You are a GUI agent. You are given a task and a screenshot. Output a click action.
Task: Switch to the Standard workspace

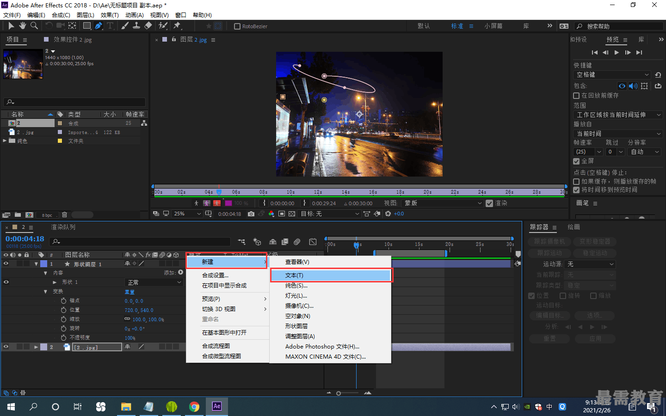click(457, 26)
